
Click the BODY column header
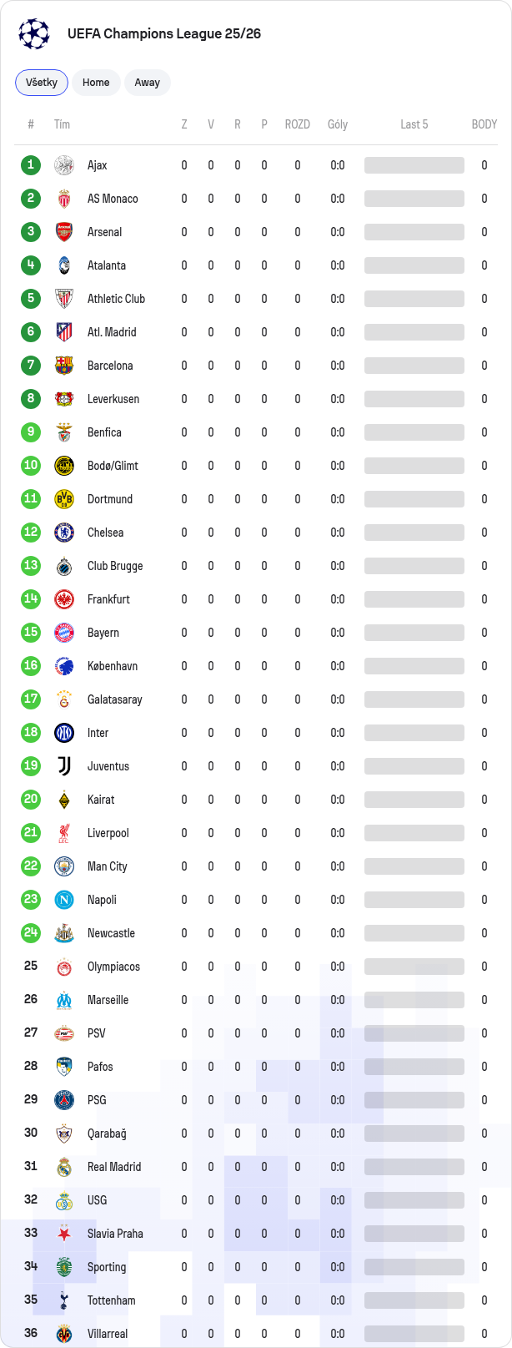(484, 124)
